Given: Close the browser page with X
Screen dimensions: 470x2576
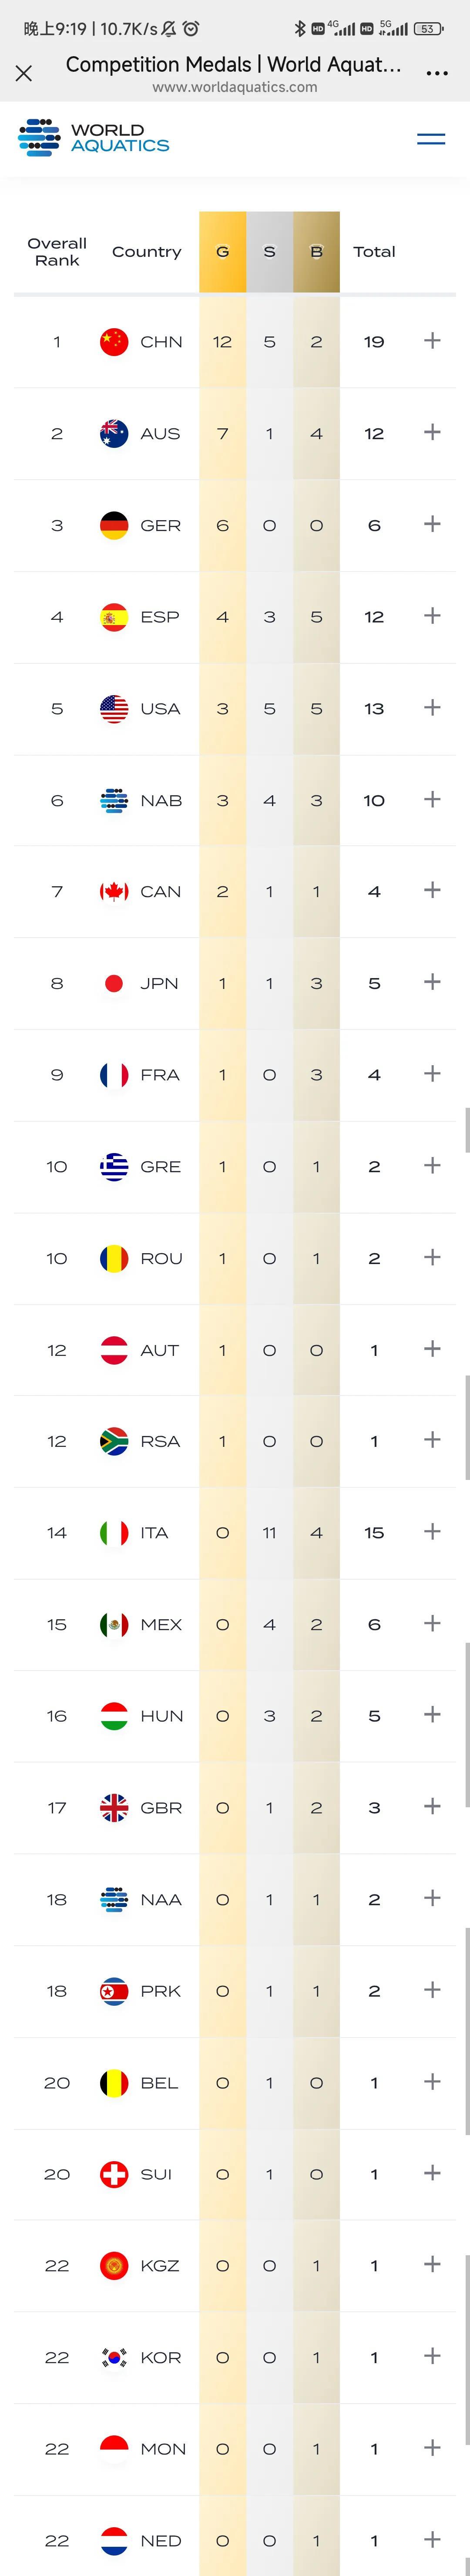Looking at the screenshot, I should coord(24,73).
